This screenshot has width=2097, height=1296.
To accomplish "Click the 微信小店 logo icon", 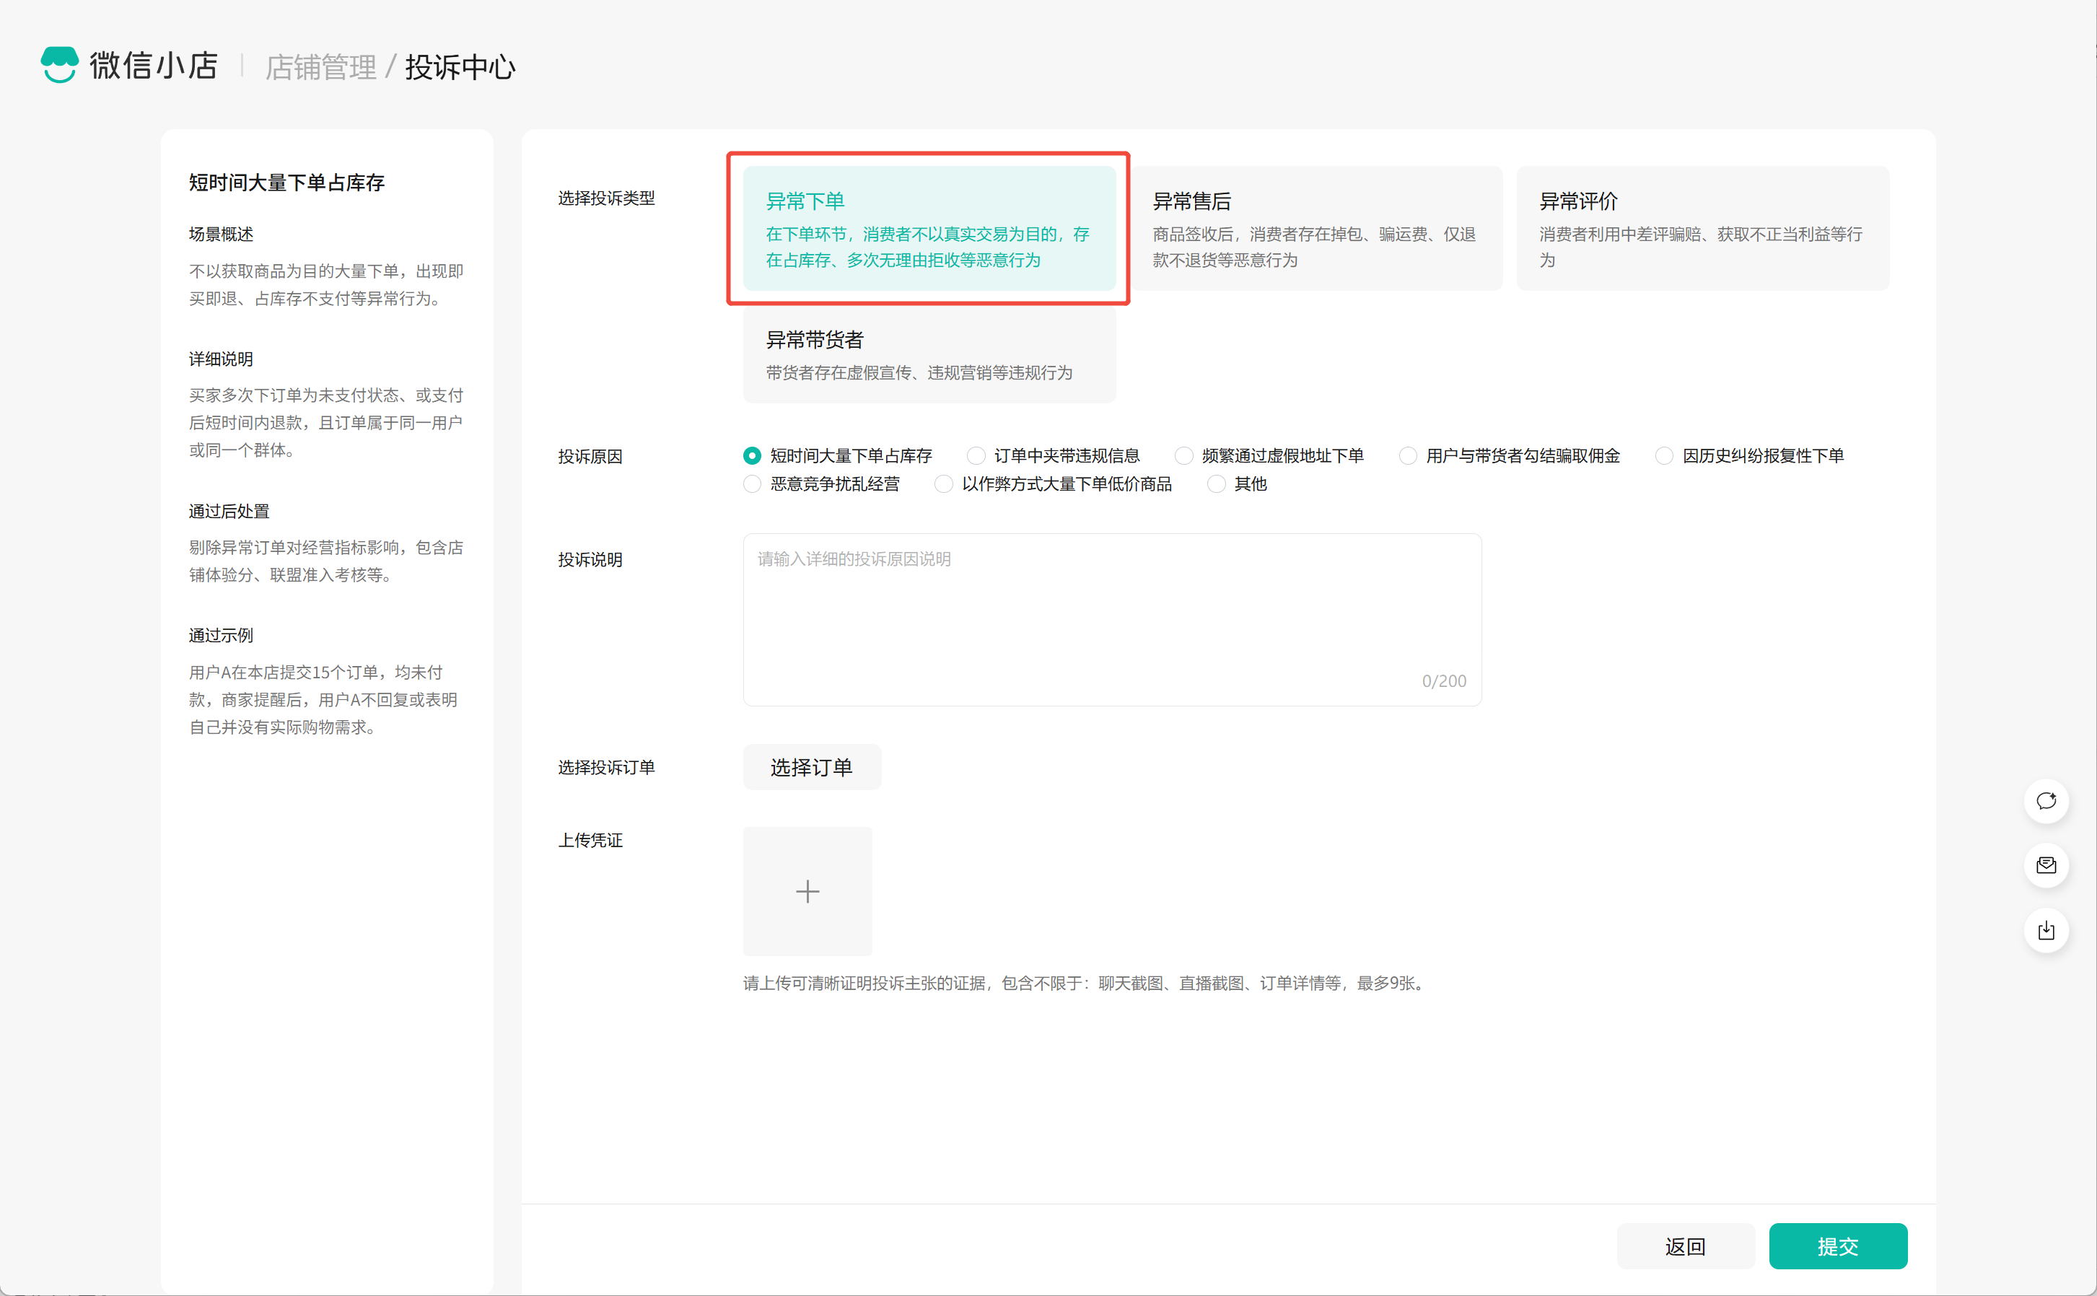I will click(x=59, y=65).
